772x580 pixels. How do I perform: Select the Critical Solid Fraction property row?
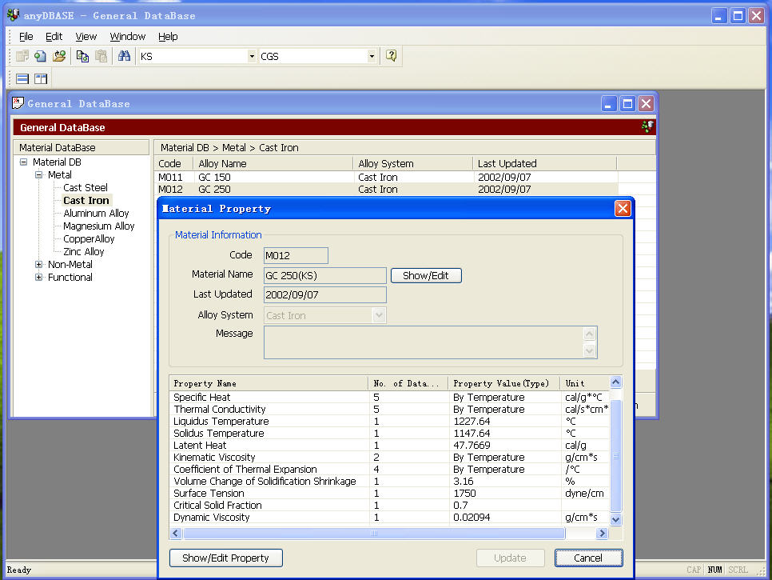point(390,505)
